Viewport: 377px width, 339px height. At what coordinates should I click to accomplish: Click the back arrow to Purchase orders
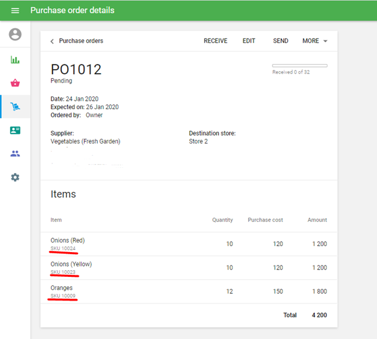52,41
